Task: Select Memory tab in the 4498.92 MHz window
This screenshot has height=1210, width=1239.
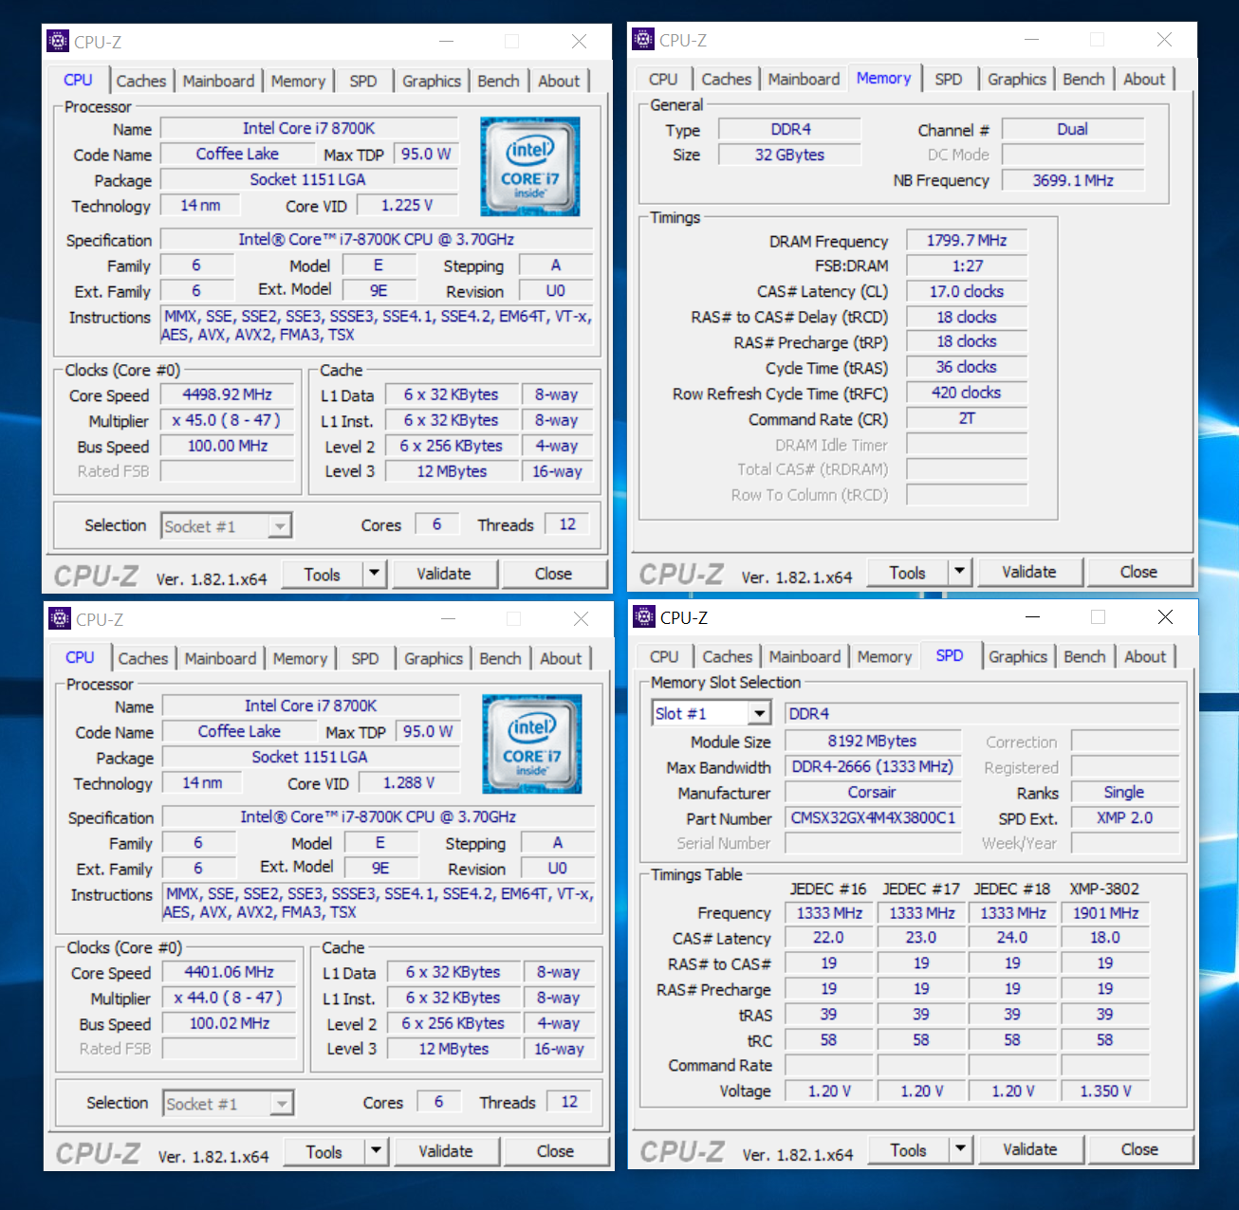Action: tap(298, 81)
